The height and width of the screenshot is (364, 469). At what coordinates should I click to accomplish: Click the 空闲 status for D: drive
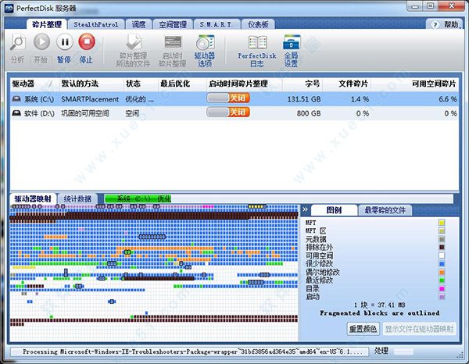point(132,113)
